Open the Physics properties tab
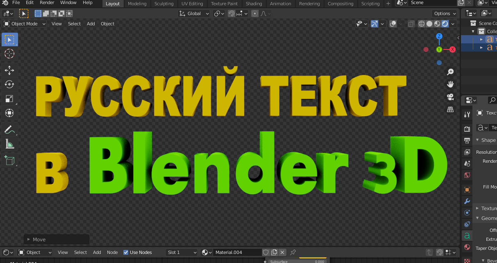Image resolution: width=497 pixels, height=263 pixels. tap(467, 213)
